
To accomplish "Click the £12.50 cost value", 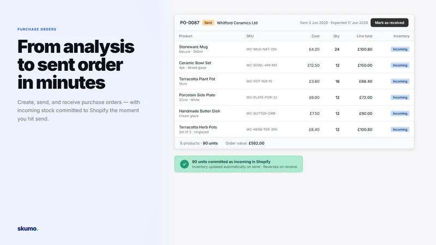I will tap(313, 65).
